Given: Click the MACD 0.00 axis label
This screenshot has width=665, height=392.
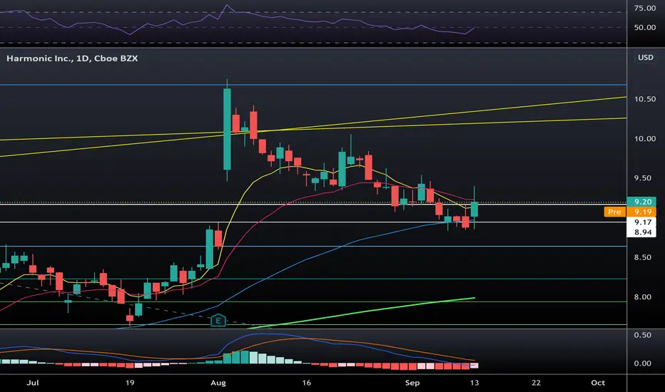Looking at the screenshot, I should (x=642, y=363).
